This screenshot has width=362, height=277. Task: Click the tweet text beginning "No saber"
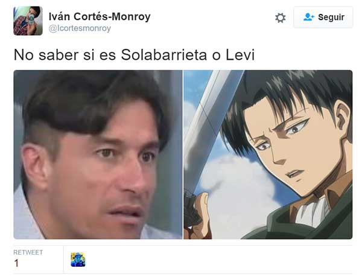[x=134, y=55]
